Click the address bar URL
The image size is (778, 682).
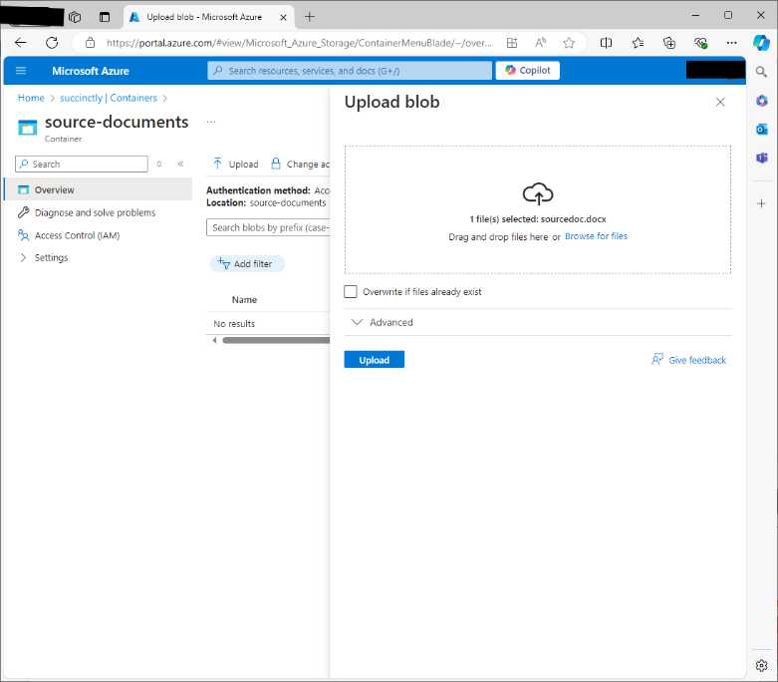pos(299,43)
